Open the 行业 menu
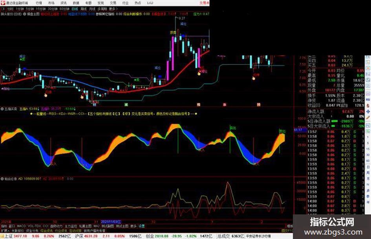The height and width of the screenshot is (239, 371). pos(125,3)
